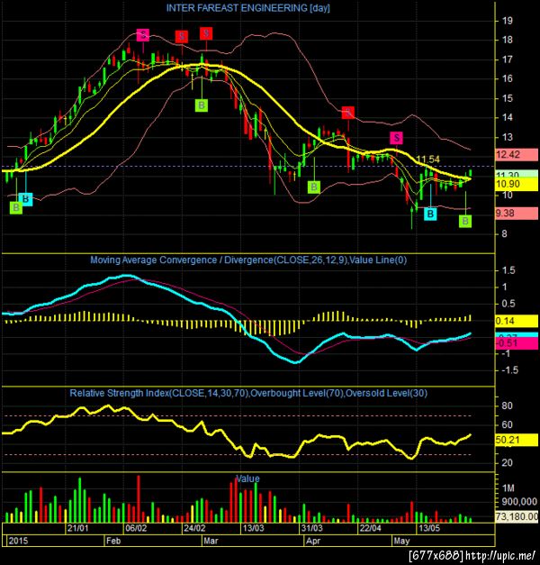Select the last green B buy marker in late May
Screen dimensions: 540x565
click(x=465, y=221)
